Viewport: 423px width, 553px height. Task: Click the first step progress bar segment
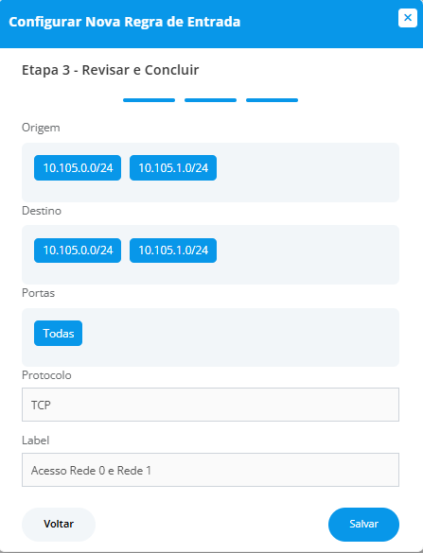(149, 100)
